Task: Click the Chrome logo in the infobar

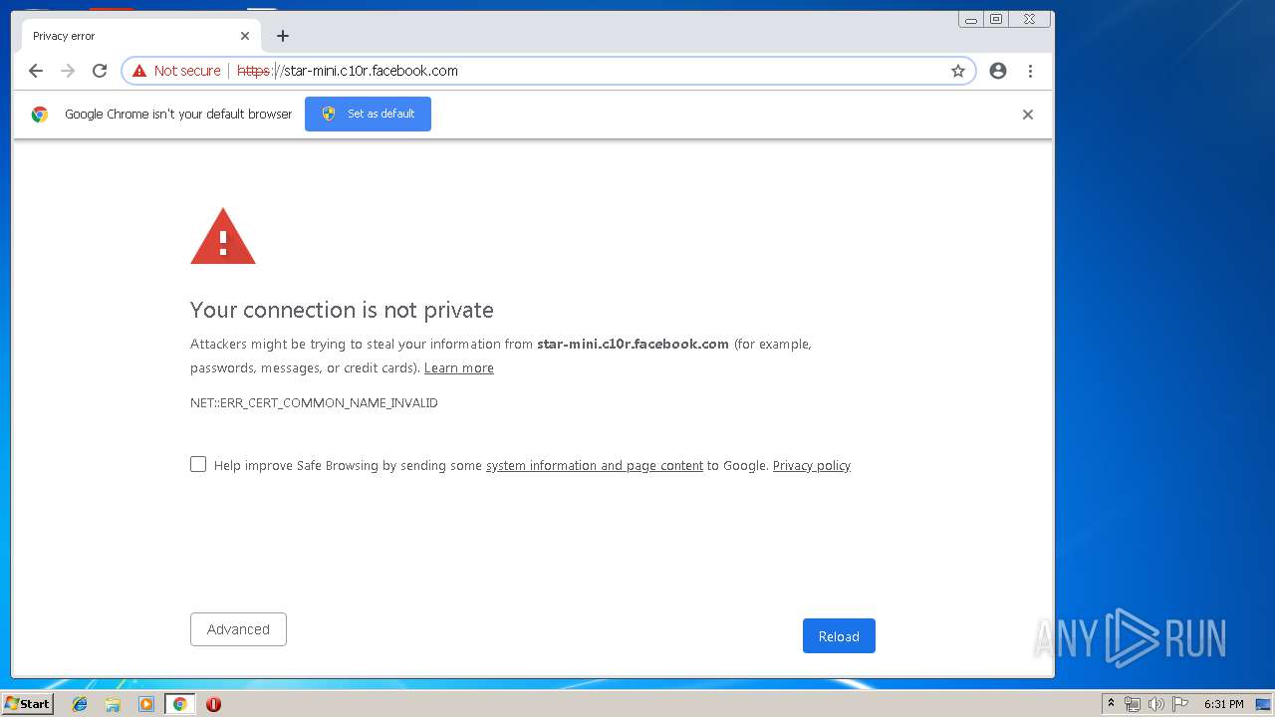Action: tap(40, 115)
